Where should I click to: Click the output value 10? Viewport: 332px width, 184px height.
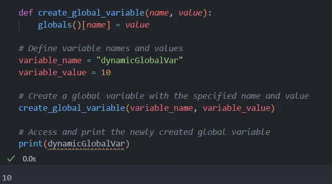7,177
